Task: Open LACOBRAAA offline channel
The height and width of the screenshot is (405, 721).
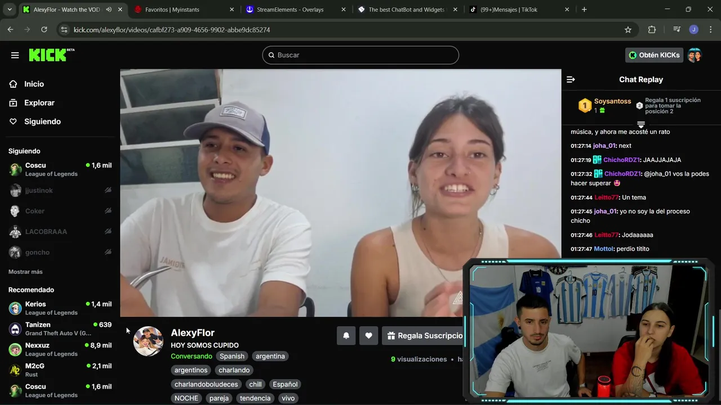Action: [x=60, y=232]
